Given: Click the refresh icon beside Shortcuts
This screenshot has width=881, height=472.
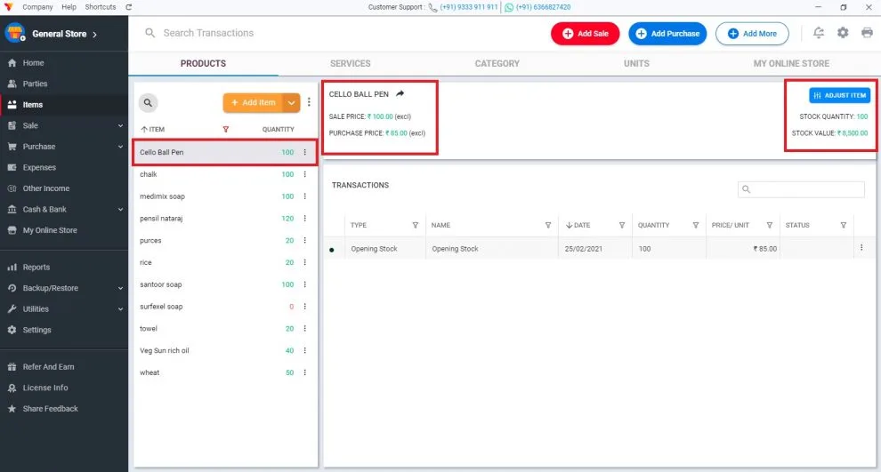Looking at the screenshot, I should coord(129,7).
